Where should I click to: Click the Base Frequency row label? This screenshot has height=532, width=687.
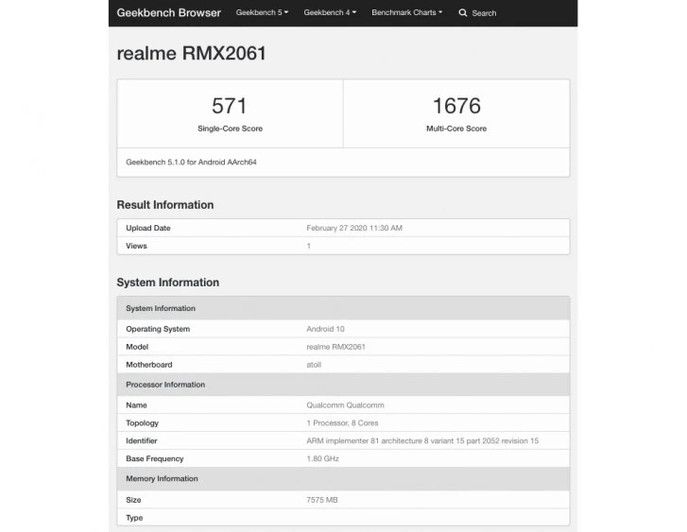[155, 459]
